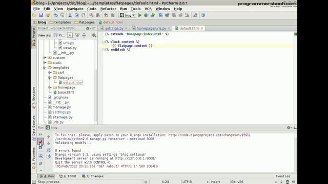Toggle the TODO tool window button
This screenshot has width=328, height=184.
point(68,176)
